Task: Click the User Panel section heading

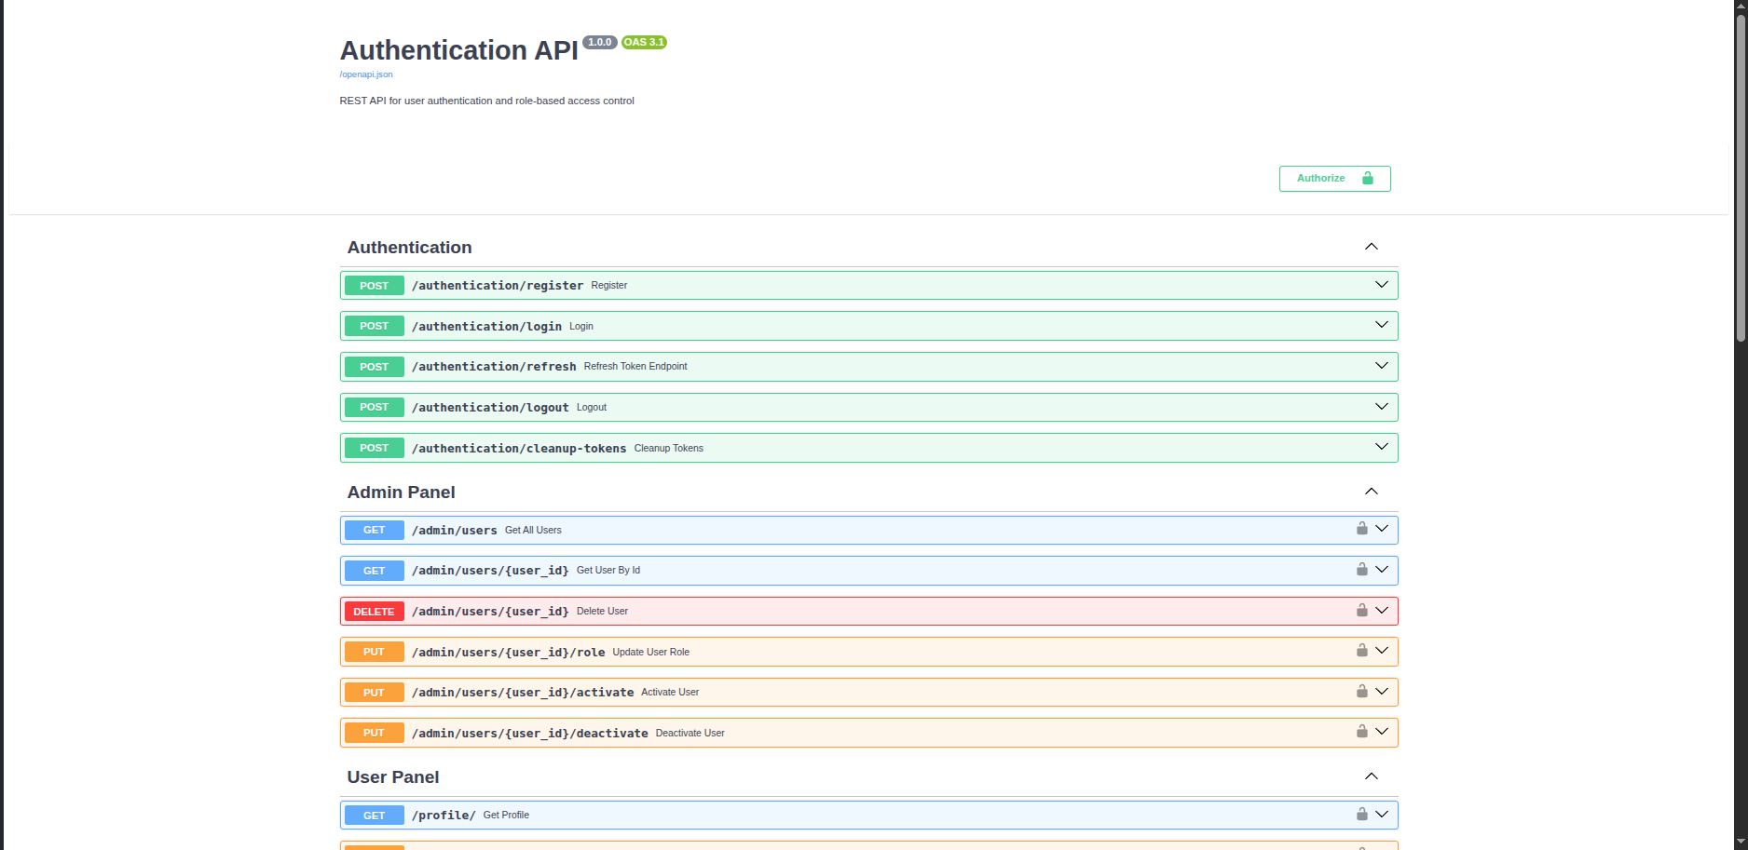Action: pyautogui.click(x=392, y=777)
